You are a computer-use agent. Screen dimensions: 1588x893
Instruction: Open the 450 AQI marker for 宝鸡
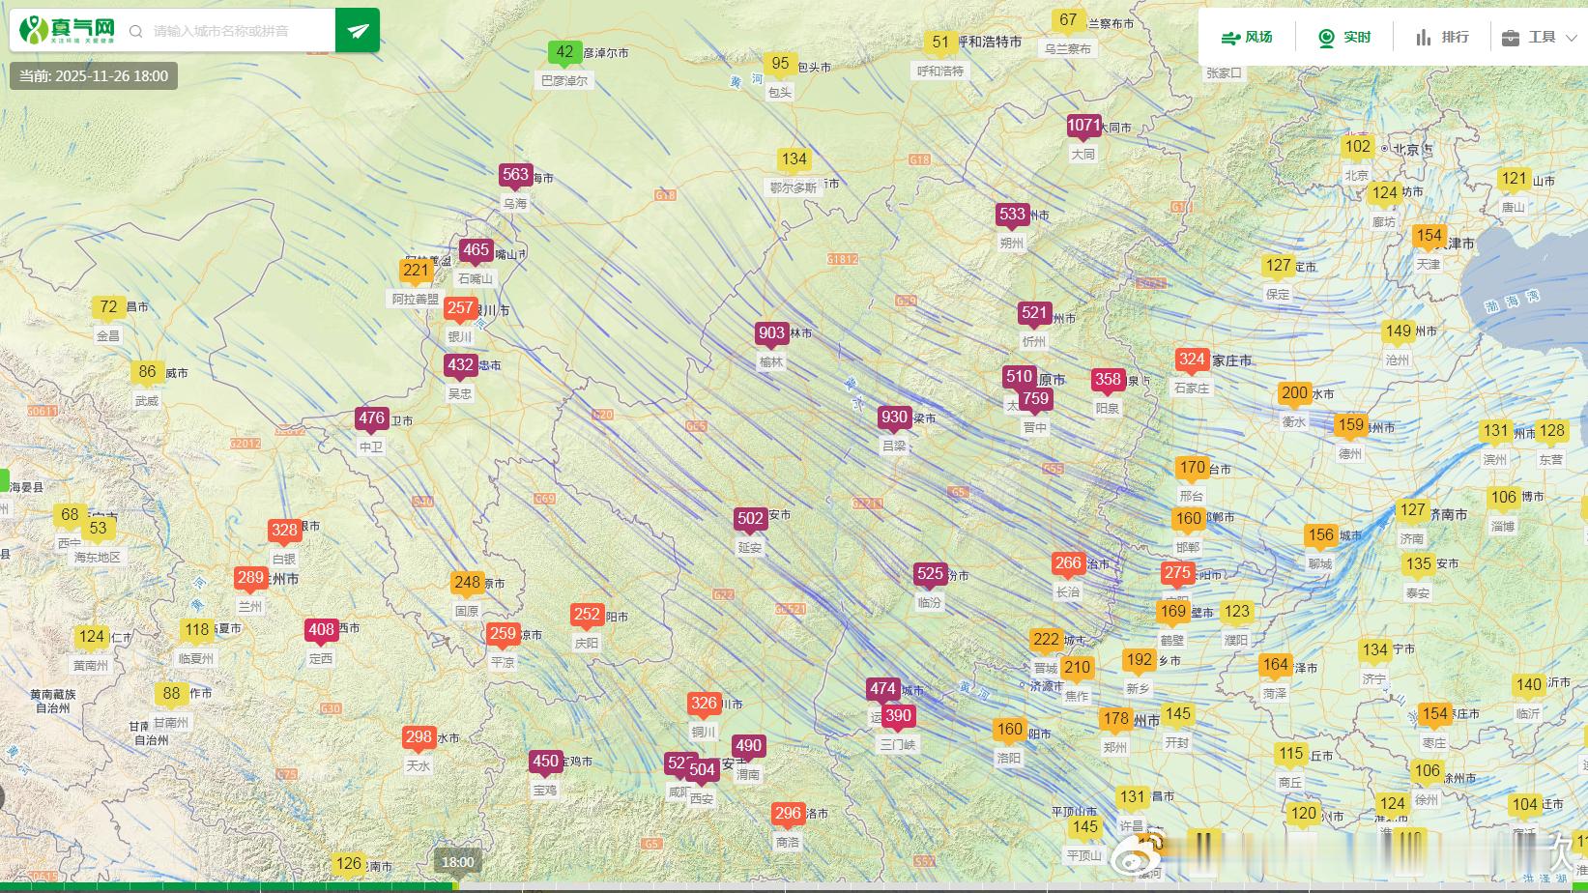point(546,763)
